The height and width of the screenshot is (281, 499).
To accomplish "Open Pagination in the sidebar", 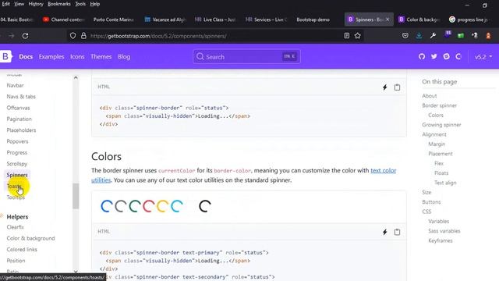I will tap(19, 119).
